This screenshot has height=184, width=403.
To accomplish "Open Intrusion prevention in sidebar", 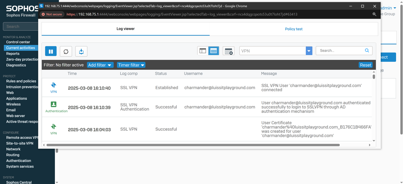I will point(22,87).
